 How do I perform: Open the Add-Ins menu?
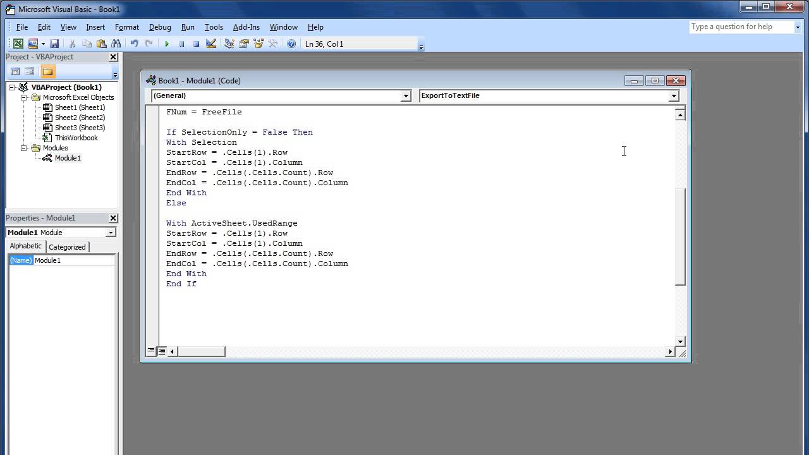coord(246,27)
